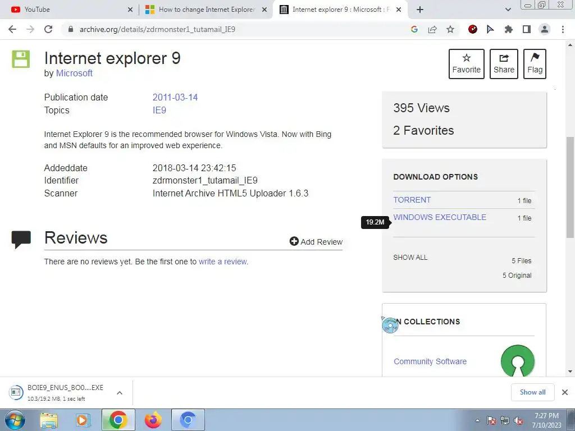Open the network tray icon

(x=505, y=420)
